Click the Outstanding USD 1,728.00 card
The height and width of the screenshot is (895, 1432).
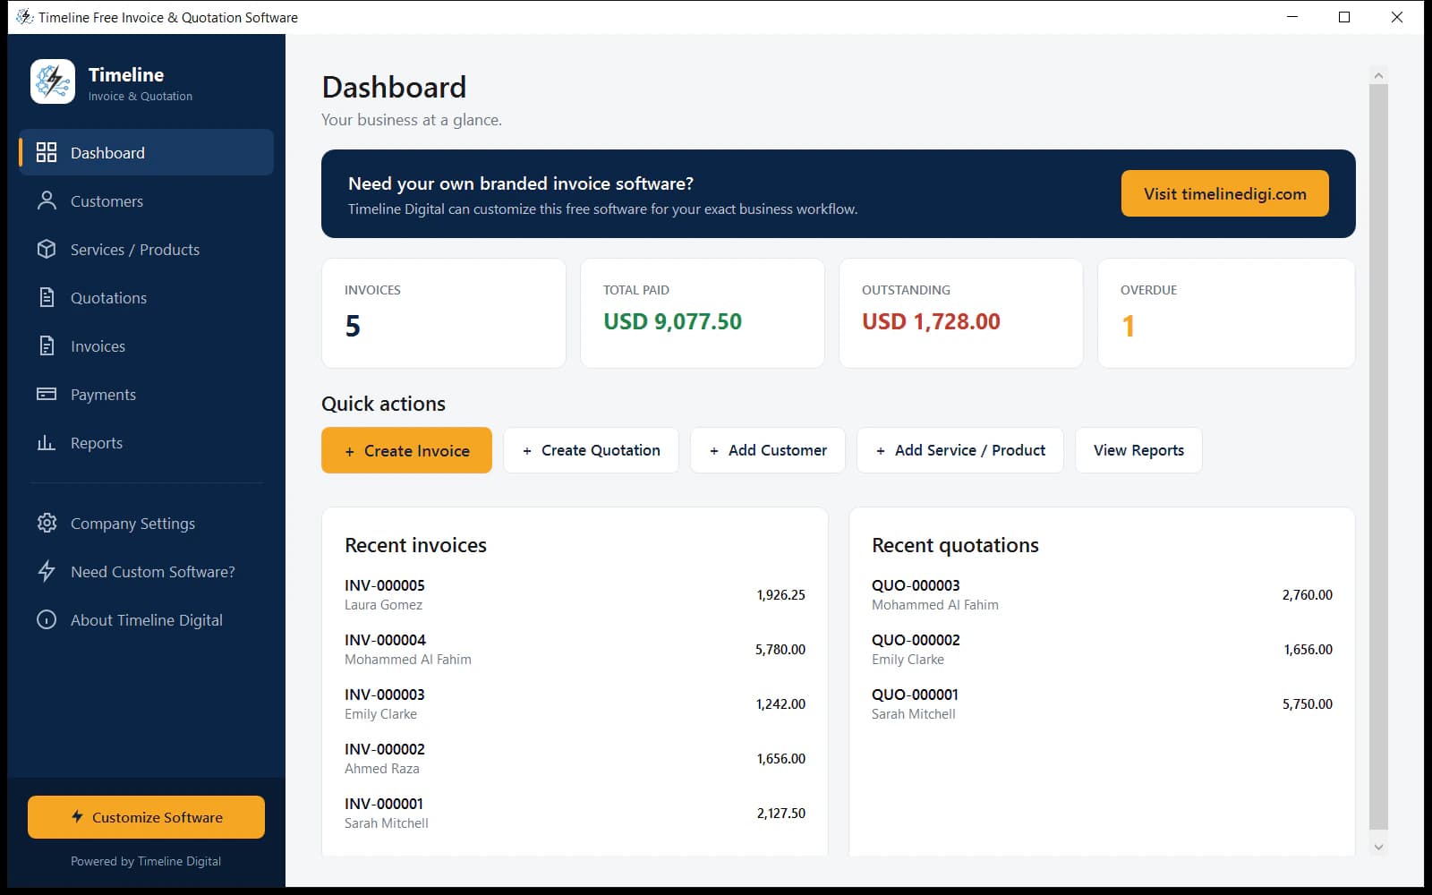coord(961,313)
